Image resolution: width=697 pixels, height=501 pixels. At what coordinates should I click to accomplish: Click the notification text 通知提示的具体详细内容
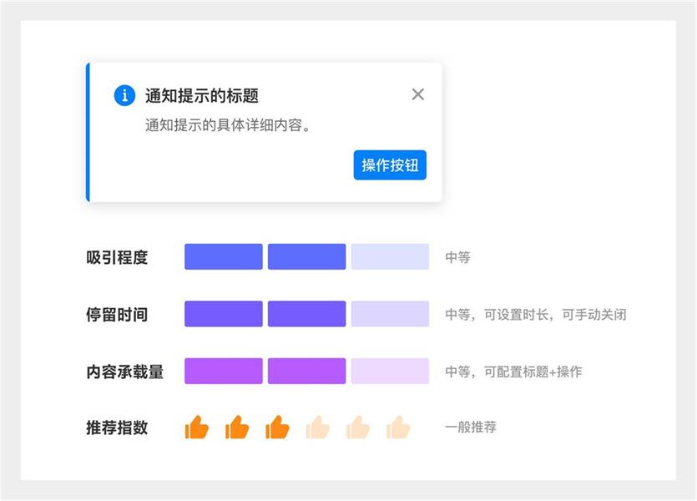[x=228, y=126]
